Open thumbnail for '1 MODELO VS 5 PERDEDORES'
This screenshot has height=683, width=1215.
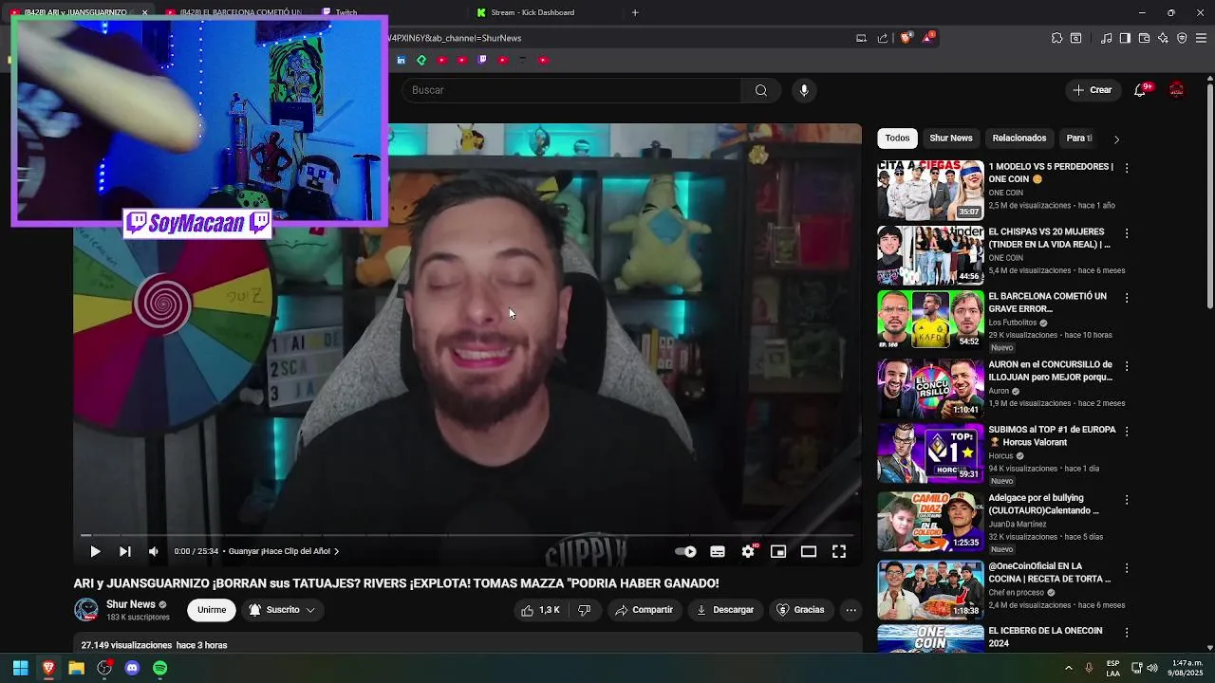[930, 191]
